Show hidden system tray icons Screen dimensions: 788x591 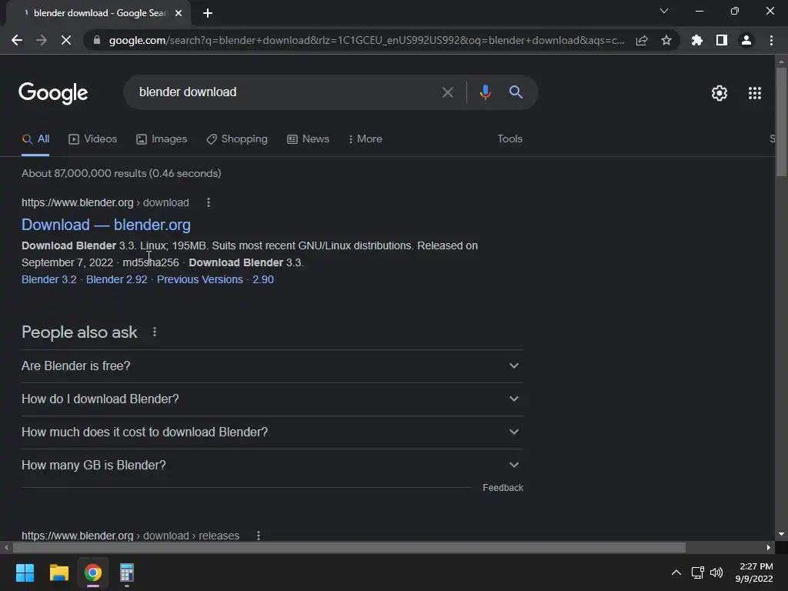tap(676, 573)
